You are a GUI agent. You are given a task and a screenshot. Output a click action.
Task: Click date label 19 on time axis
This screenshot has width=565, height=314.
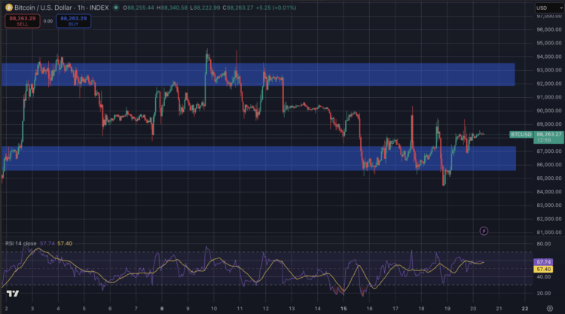(447, 309)
